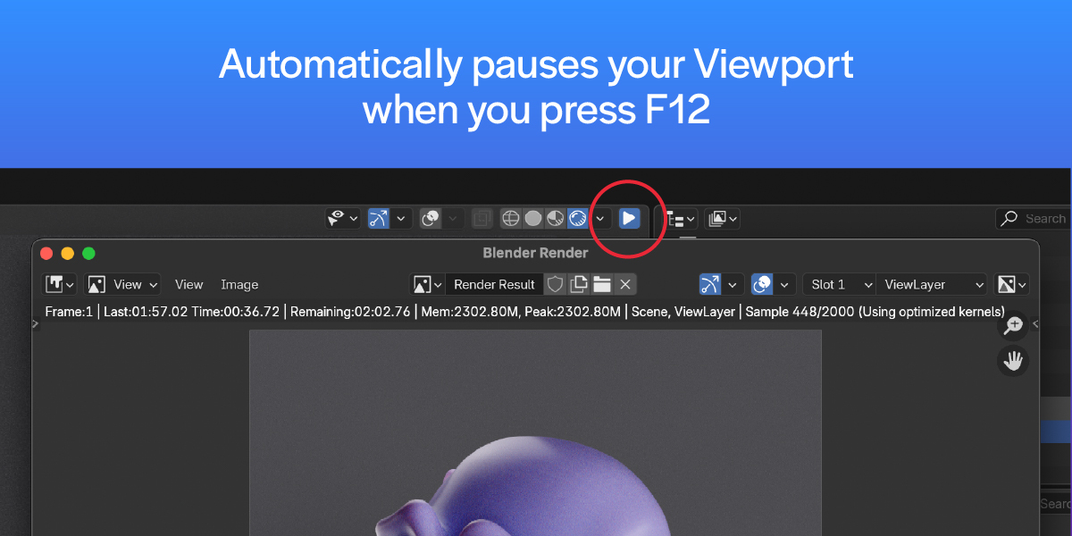Open the View menu in image editor

point(188,284)
